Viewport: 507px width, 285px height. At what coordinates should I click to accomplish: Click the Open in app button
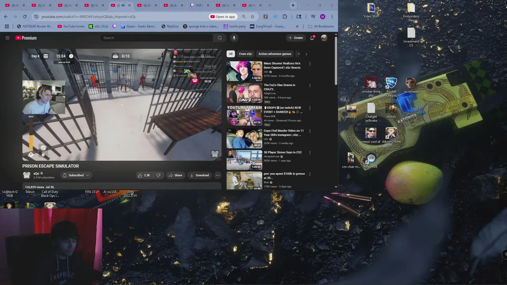223,17
